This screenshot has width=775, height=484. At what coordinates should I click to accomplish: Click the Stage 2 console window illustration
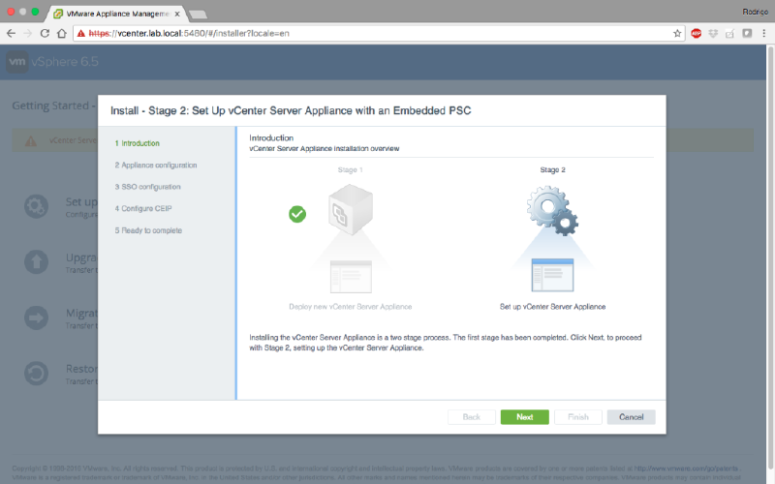552,275
